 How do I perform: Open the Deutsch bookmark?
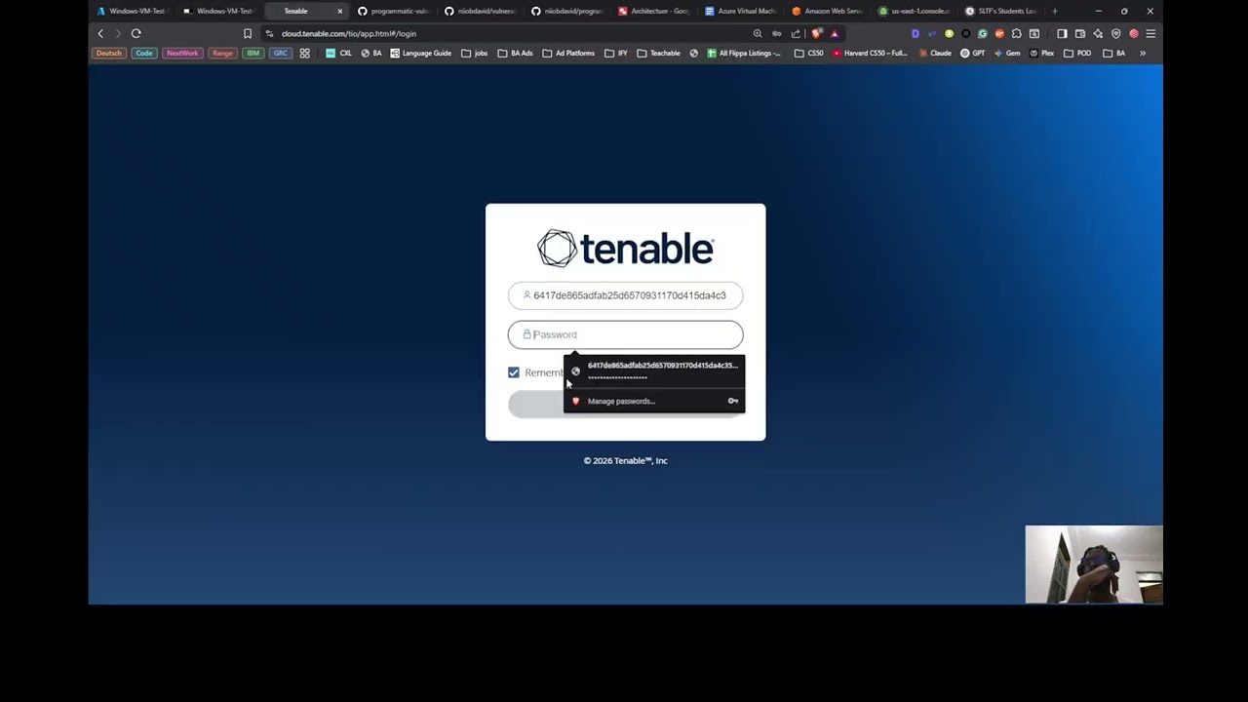[108, 53]
